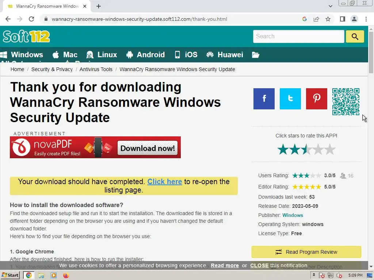
Task: Click novaPDF Download now! button
Action: click(148, 148)
